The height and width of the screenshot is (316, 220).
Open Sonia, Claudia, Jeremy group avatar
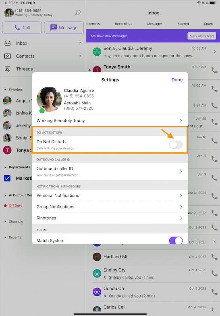pos(97,52)
